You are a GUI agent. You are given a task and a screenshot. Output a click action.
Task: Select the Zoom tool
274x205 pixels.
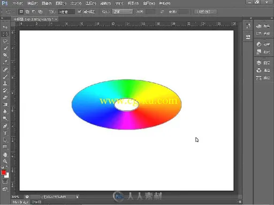coord(5,161)
